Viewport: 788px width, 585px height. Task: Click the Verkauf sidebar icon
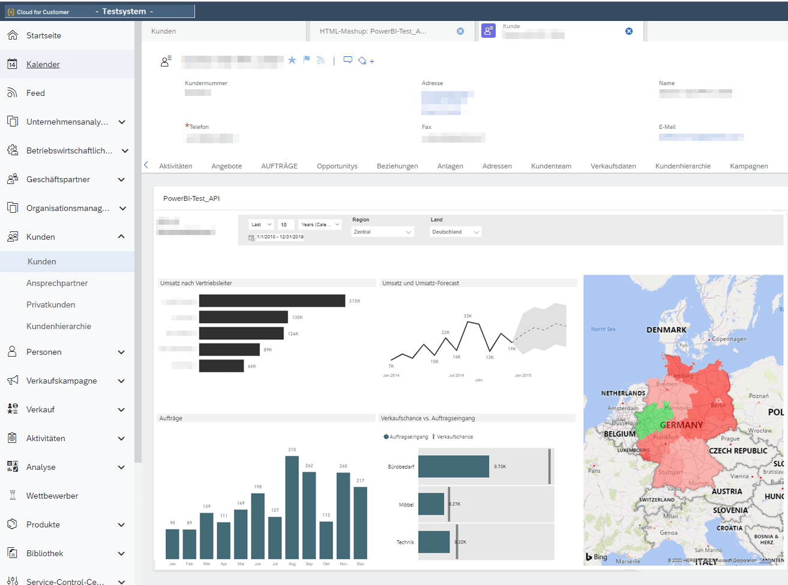(12, 409)
